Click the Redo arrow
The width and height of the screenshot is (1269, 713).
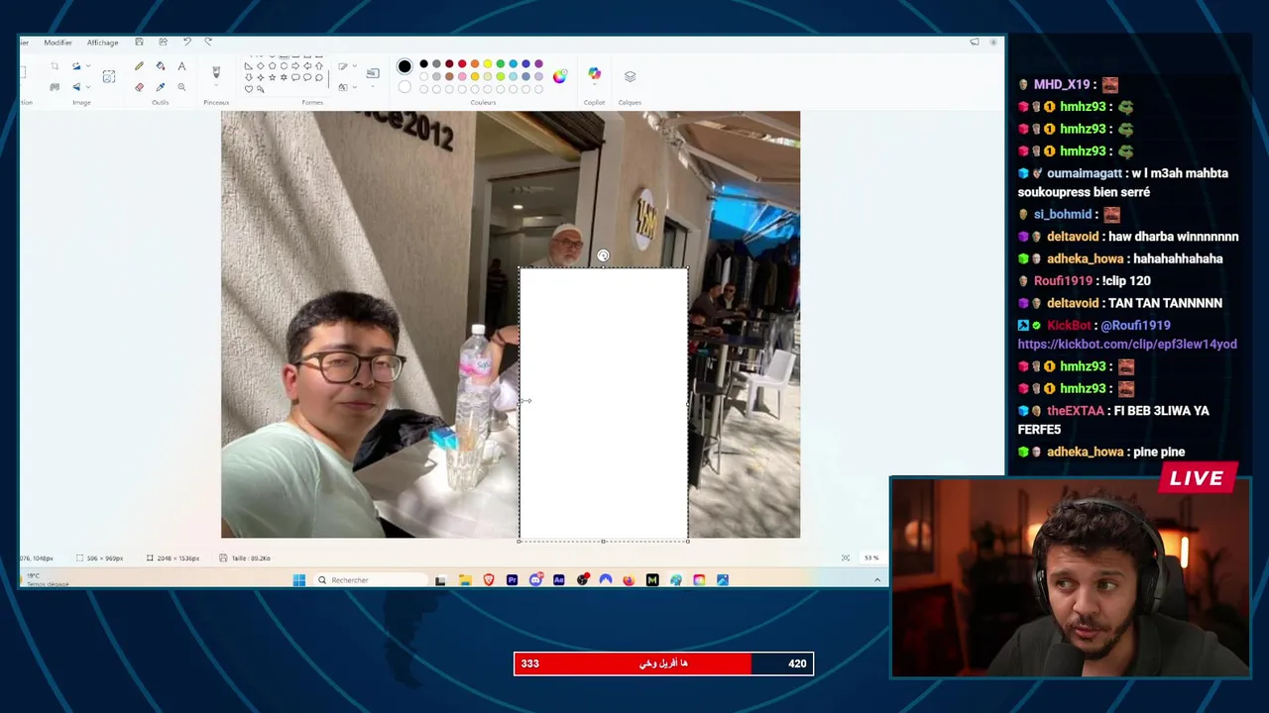[x=208, y=42]
